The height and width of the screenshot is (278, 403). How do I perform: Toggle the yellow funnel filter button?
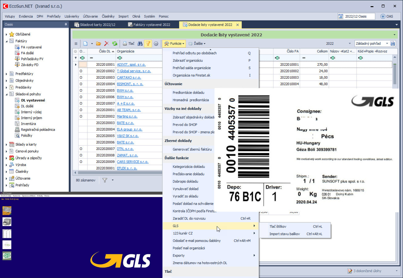coord(148,44)
